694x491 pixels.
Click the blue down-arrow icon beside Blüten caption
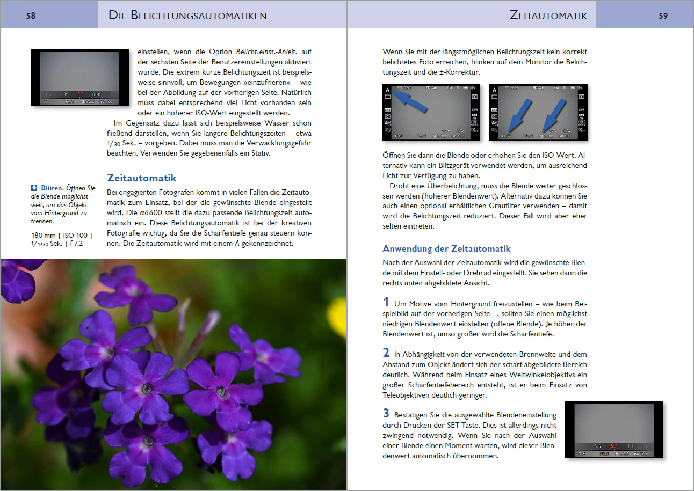click(x=34, y=188)
